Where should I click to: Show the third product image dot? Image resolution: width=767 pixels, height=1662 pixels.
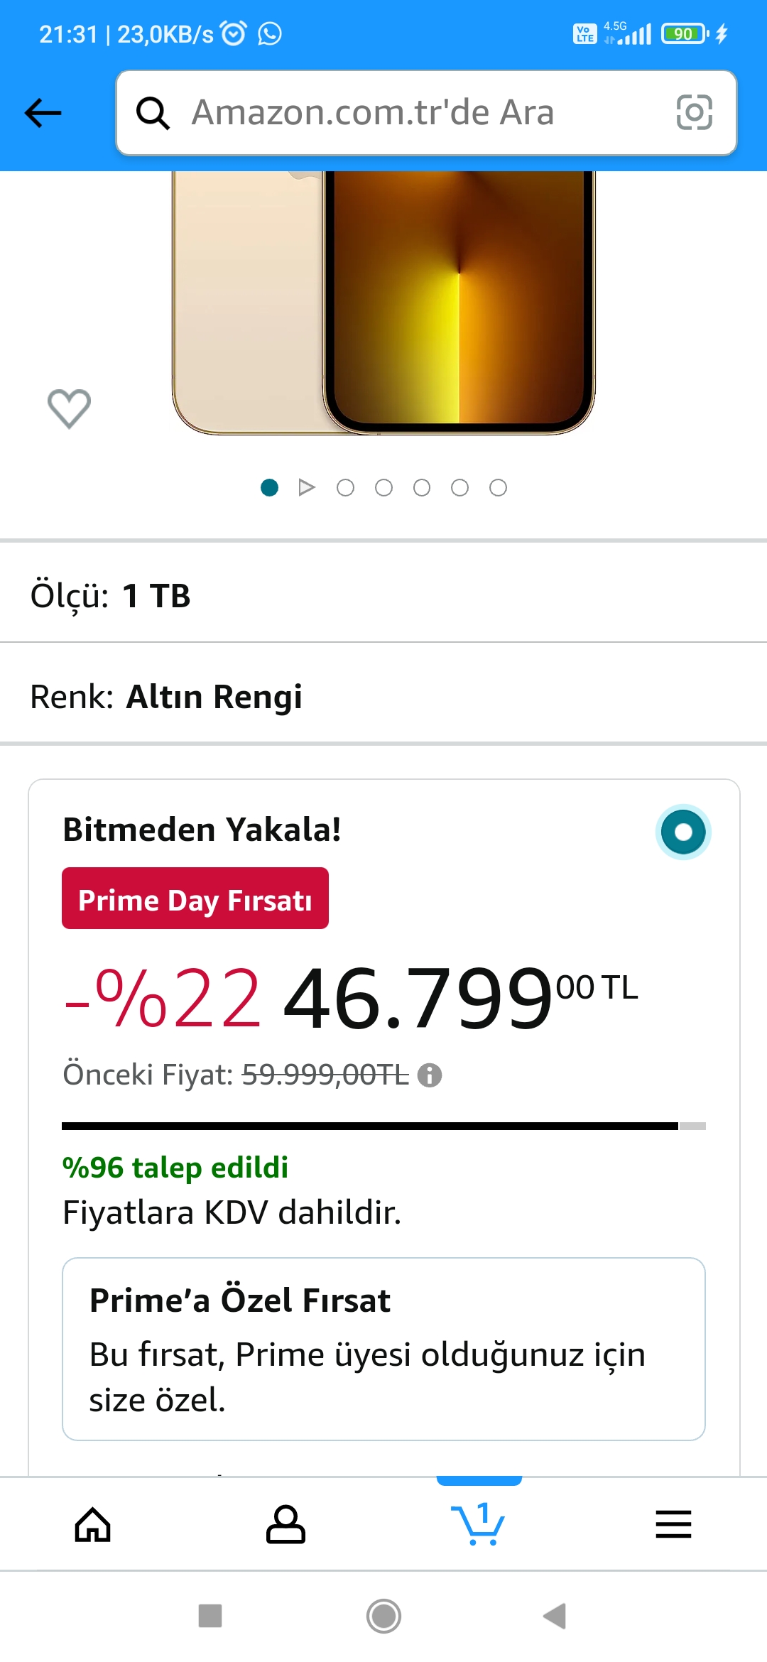click(x=346, y=488)
